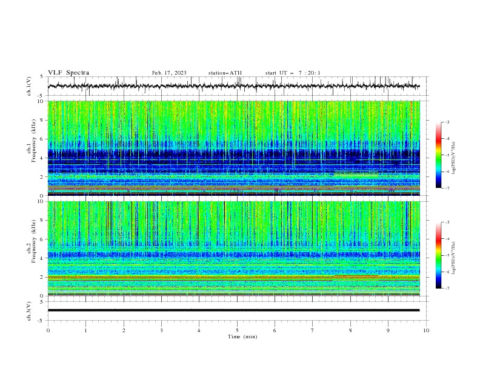Click the time axis tick label '0'

(48, 330)
